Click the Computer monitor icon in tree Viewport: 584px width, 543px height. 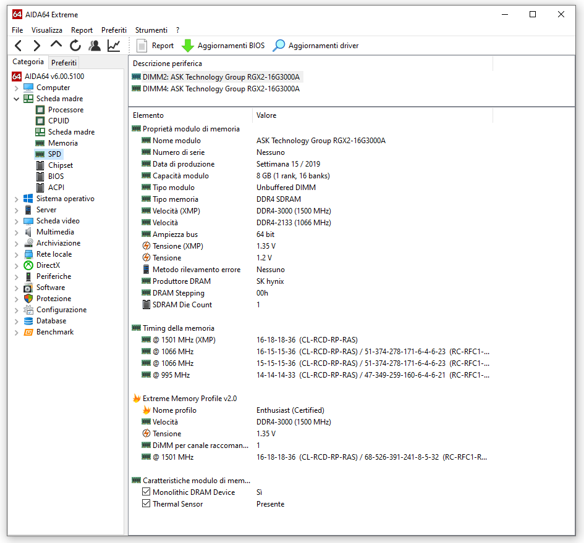(x=28, y=88)
